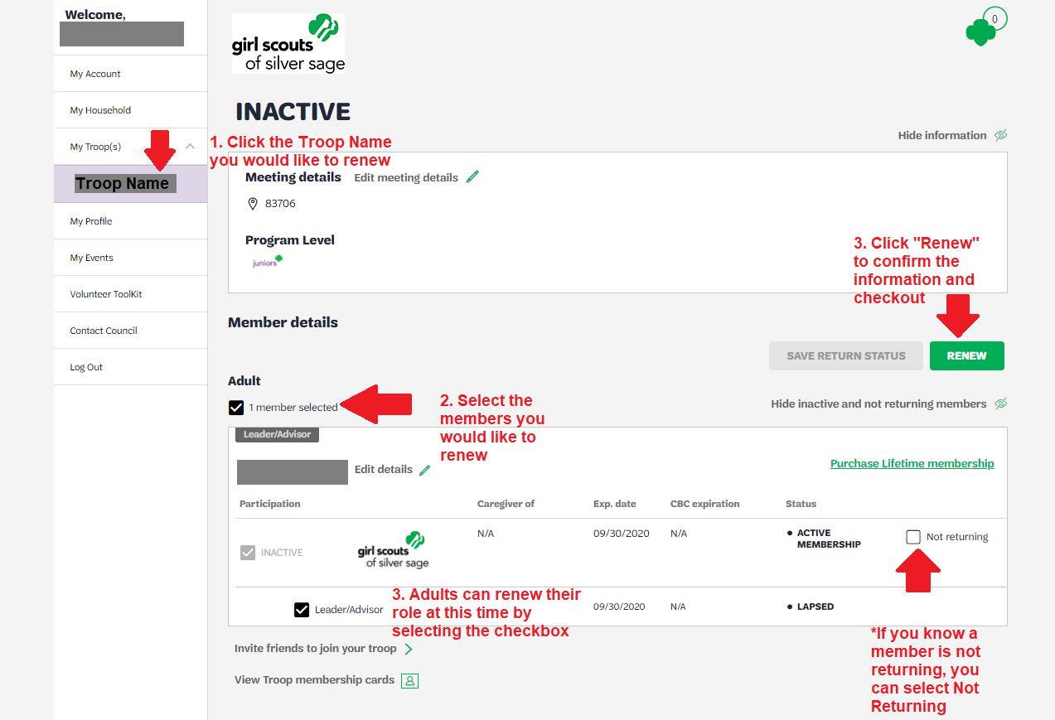
Task: Click the pencil icon beside Edit details
Action: pos(424,470)
